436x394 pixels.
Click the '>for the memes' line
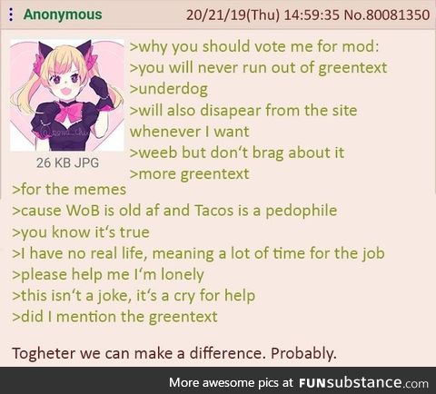point(69,190)
